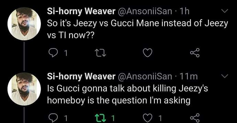
Task: Open Si-horny Weaver profile picture on first tweet
Action: (24, 24)
